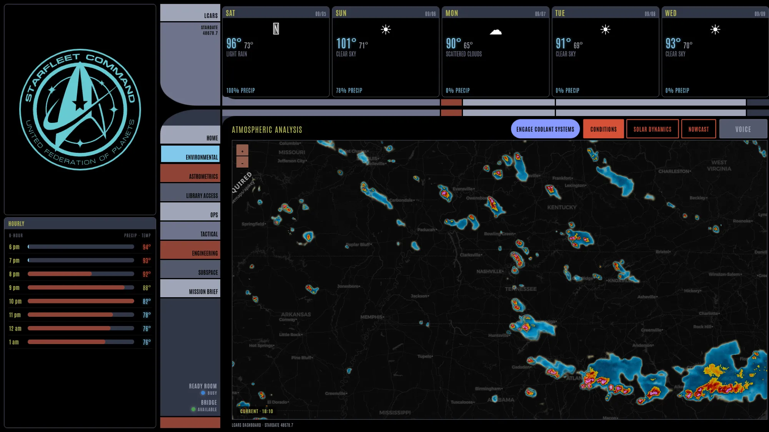Click the blue Ready Room status dot
The width and height of the screenshot is (769, 432).
pos(203,393)
